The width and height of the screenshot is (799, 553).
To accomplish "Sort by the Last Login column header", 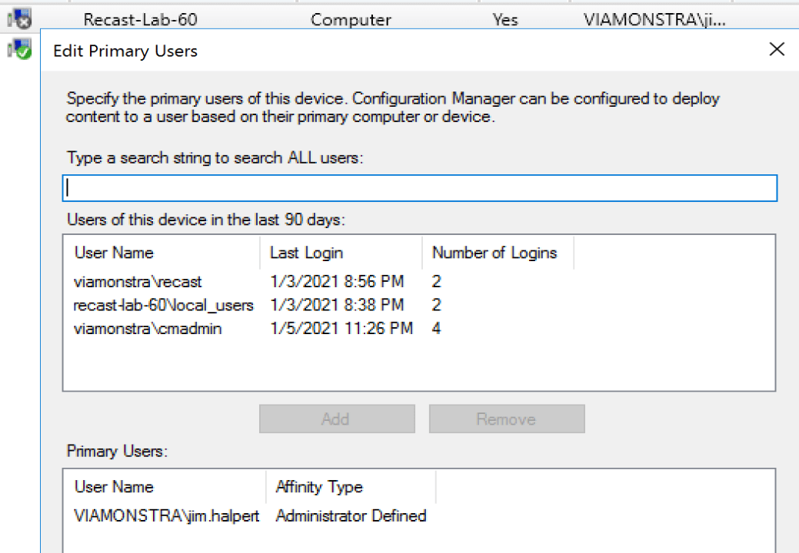I will 306,253.
